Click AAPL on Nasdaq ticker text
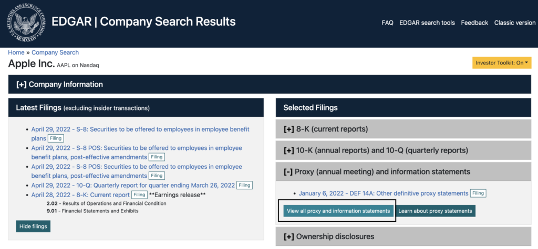538x249 pixels. [x=78, y=65]
